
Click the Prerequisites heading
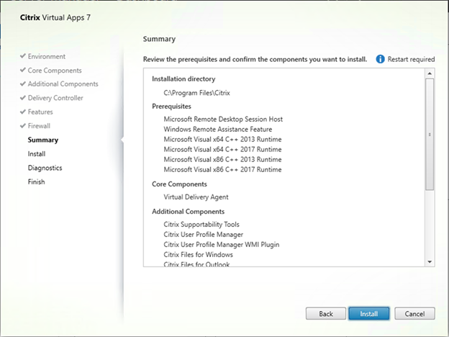pos(171,107)
